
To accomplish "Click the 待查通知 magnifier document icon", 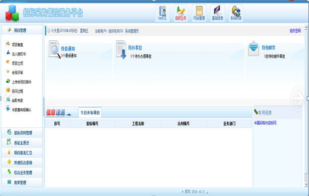I will (55, 49).
